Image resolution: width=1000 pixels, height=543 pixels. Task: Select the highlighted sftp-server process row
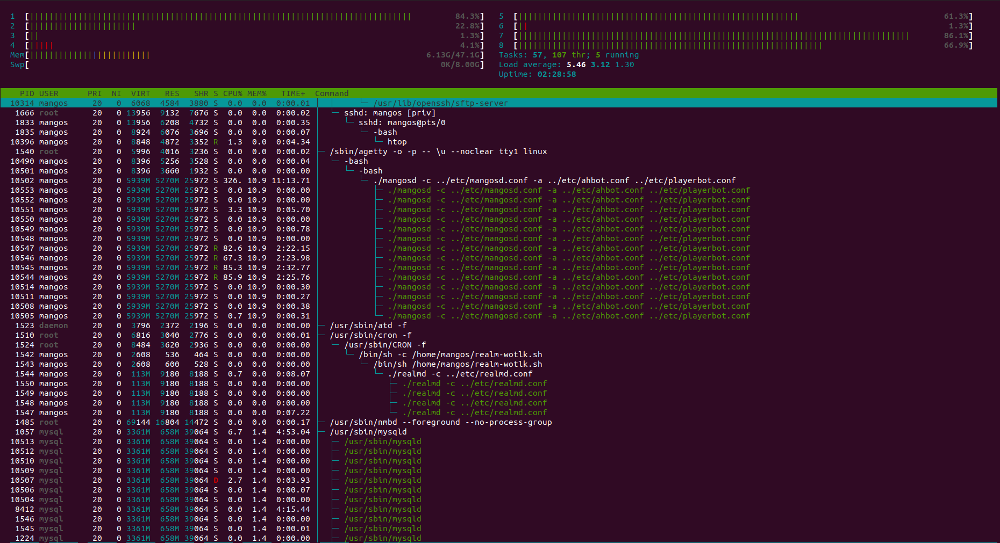499,103
